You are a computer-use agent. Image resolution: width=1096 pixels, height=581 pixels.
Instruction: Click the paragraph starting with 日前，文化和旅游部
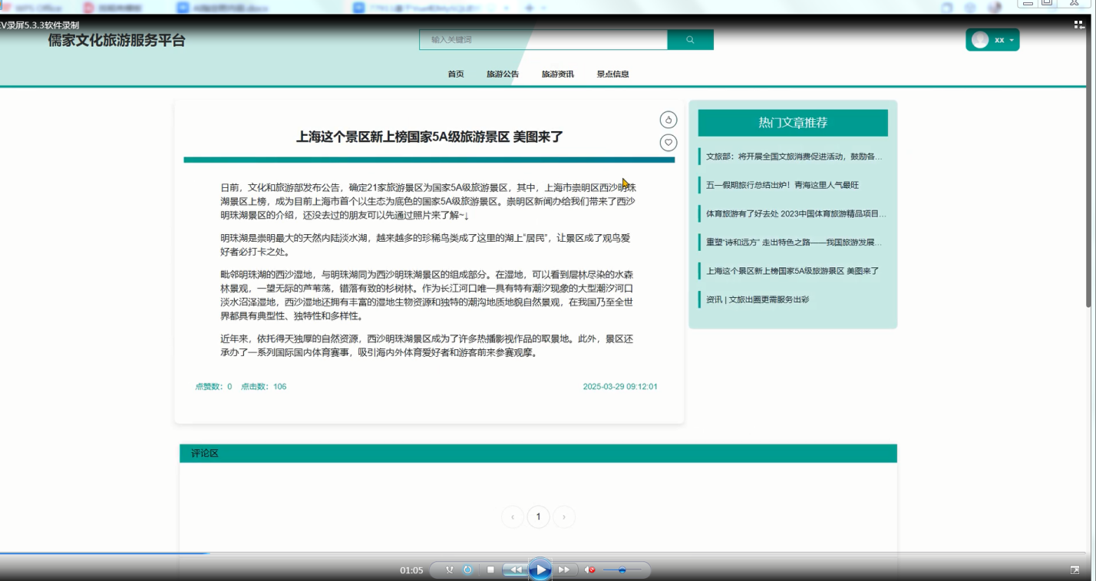(428, 202)
